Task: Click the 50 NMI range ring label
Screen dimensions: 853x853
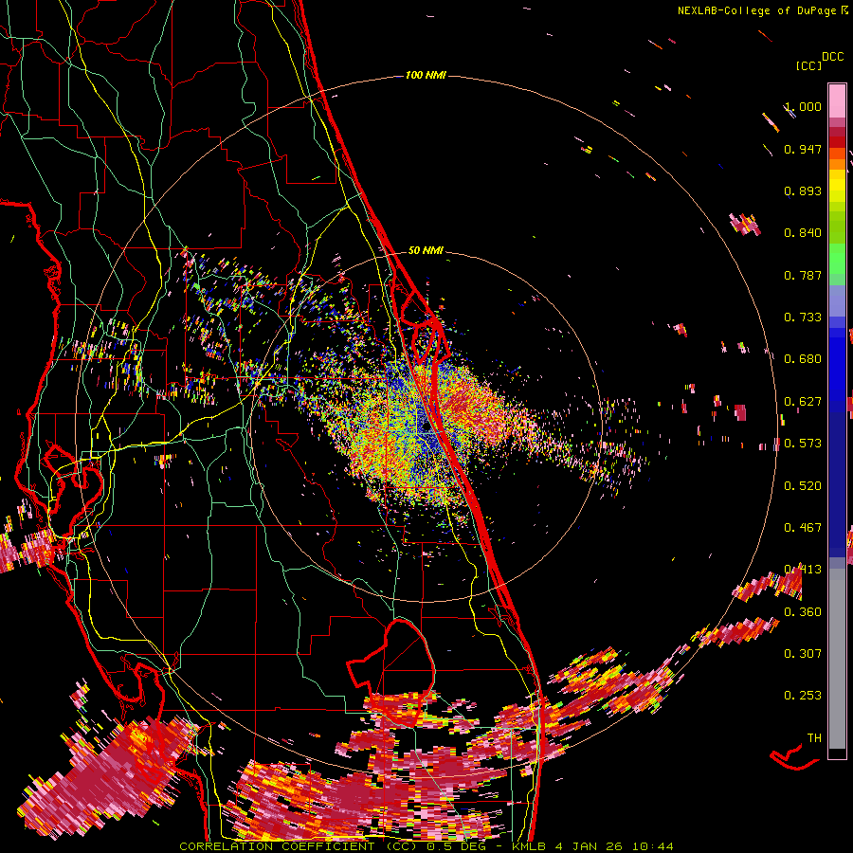Action: coord(426,250)
